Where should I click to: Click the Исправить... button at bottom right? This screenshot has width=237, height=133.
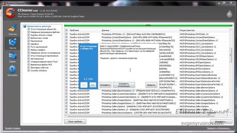point(221,122)
